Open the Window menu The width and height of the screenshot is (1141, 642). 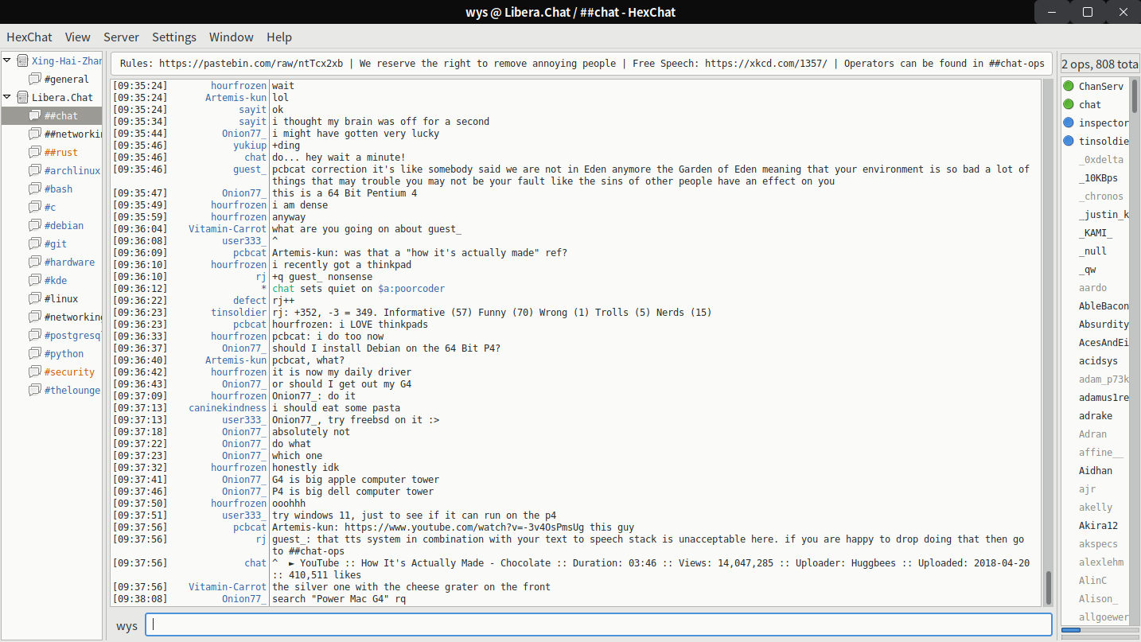tap(231, 37)
